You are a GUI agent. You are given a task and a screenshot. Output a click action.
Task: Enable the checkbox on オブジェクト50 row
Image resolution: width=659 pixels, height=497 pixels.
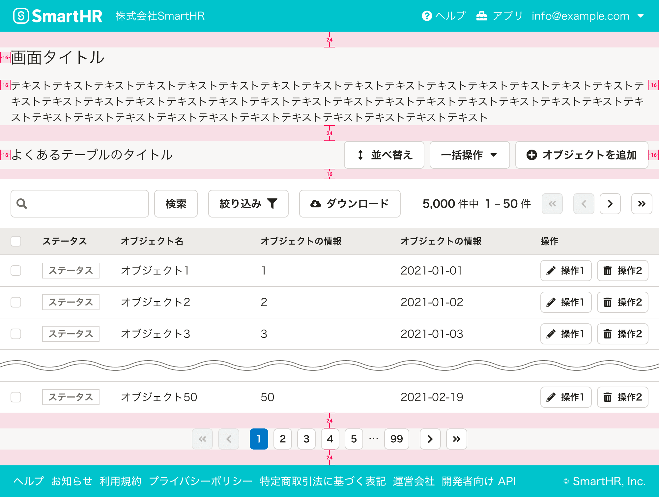click(x=15, y=397)
